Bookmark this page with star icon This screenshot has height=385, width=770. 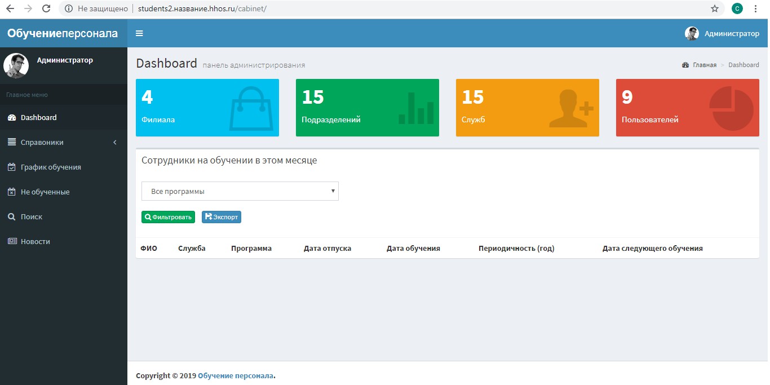[x=715, y=8]
